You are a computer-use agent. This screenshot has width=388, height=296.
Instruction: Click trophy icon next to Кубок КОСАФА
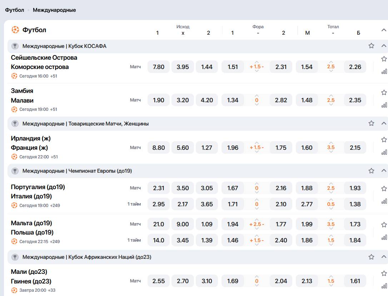click(x=15, y=46)
